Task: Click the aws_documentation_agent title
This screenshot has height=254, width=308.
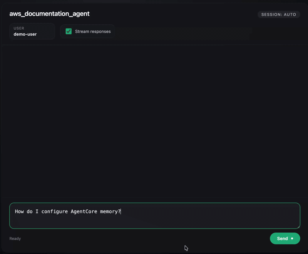Action: (x=50, y=14)
